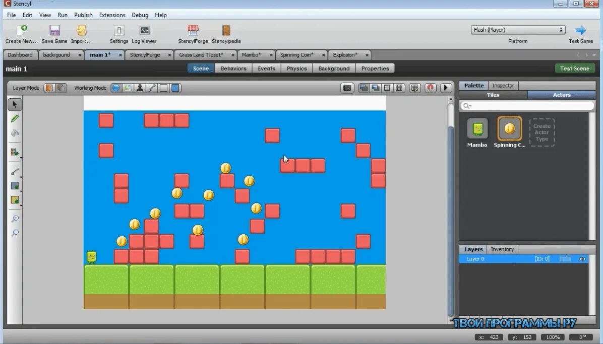Viewport: 603px width, 344px height.
Task: Expand blue terrain tool options arrow
Action: pyautogui.click(x=21, y=191)
